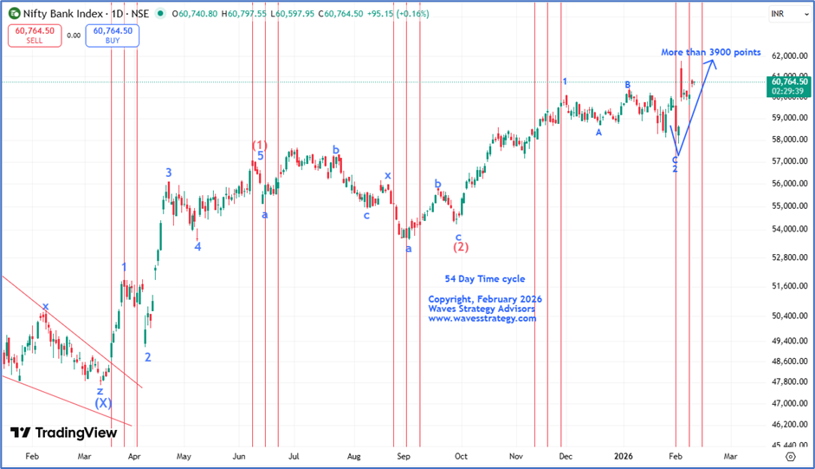
Task: Click the 62,000.00 price axis label
Action: (x=790, y=55)
